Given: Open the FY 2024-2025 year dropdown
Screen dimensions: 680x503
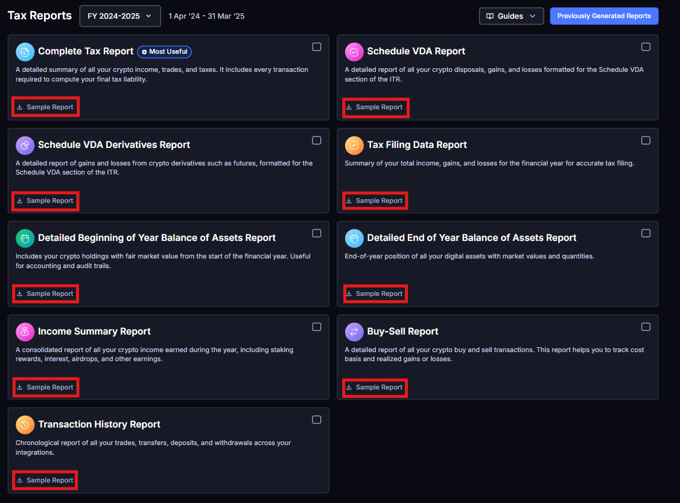Looking at the screenshot, I should (120, 16).
